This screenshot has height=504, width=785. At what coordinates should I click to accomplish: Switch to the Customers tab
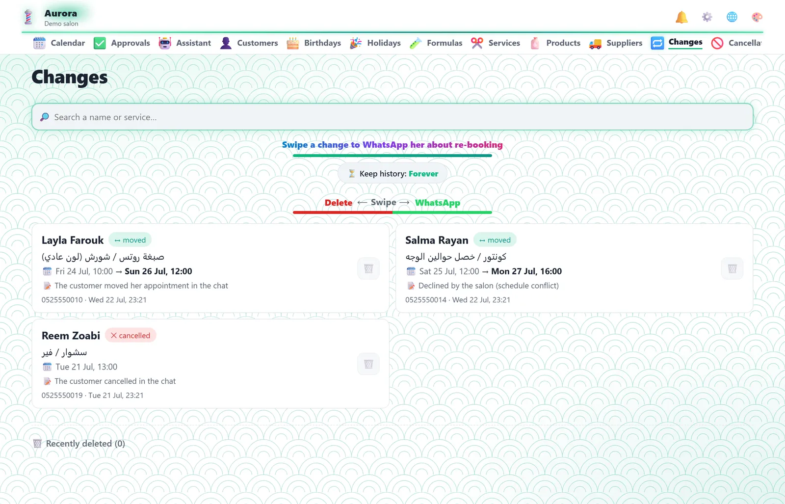[x=249, y=43]
